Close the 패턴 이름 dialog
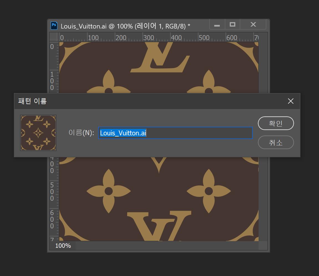 290,101
